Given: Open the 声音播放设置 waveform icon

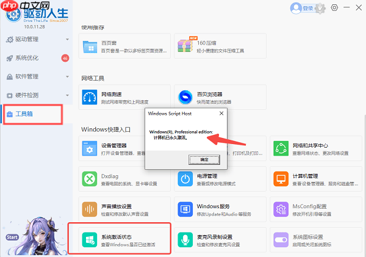Looking at the screenshot, I should pos(90,209).
